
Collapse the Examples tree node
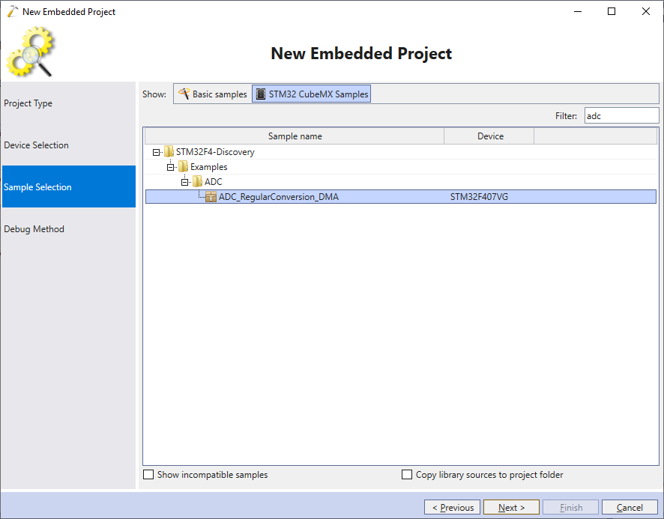170,167
